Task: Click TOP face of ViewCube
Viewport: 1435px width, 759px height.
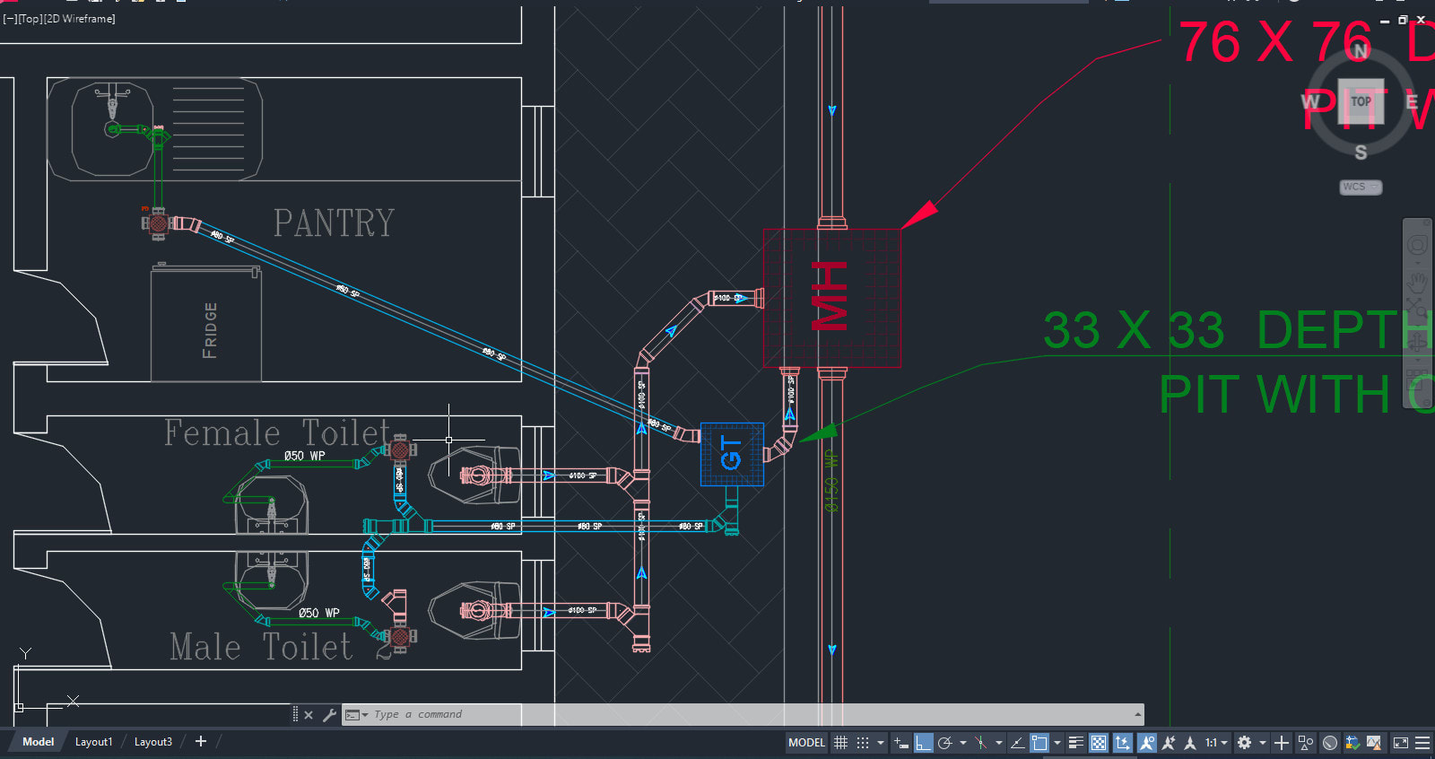Action: pos(1361,101)
